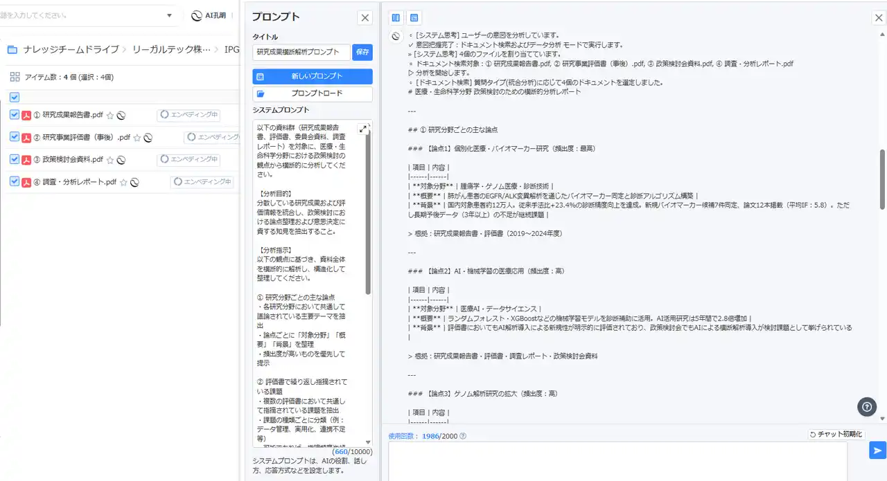The width and height of the screenshot is (887, 481).
Task: Click the usage count info icon
Action: point(463,436)
